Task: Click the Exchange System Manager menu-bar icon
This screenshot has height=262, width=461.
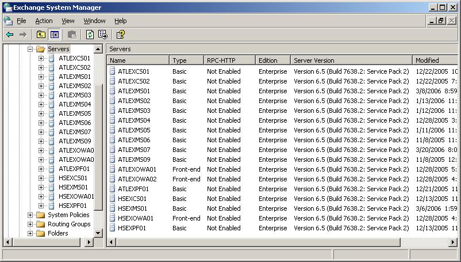Action: [x=8, y=21]
